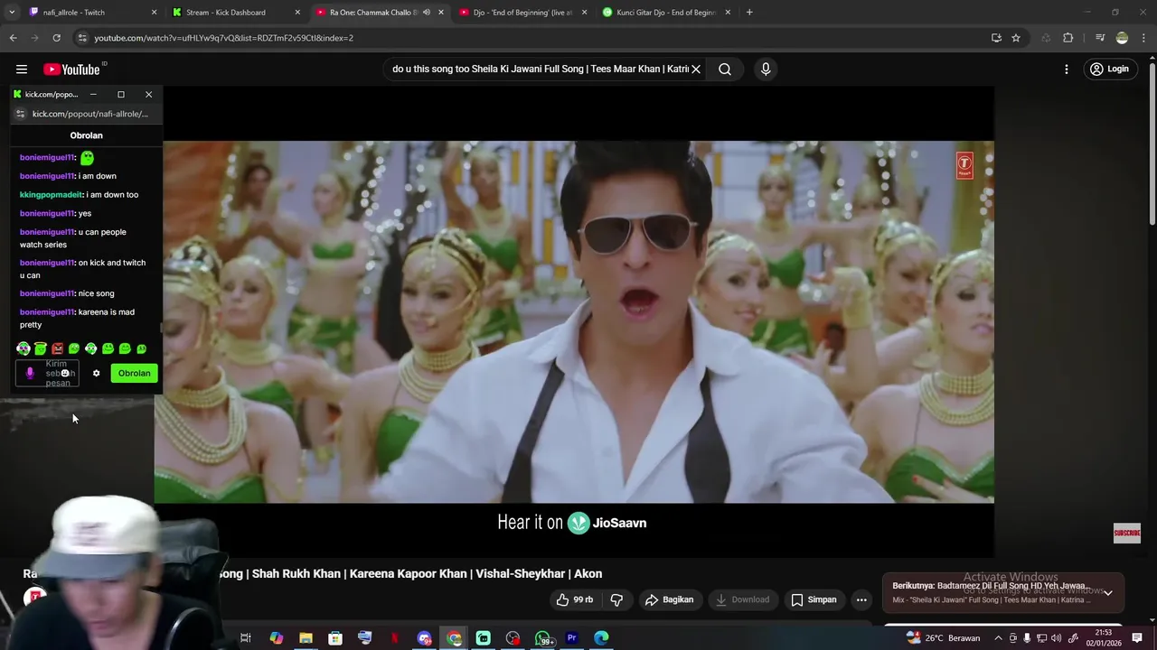Open YouTube settings three-dot menu
This screenshot has height=650, width=1157.
pyautogui.click(x=1067, y=70)
